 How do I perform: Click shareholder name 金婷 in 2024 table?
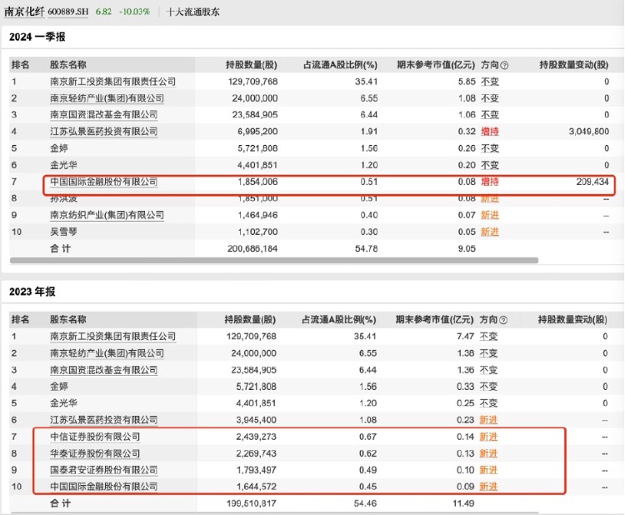tap(59, 148)
